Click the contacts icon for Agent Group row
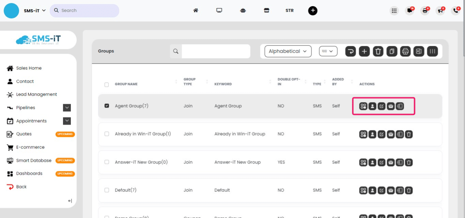Image resolution: width=465 pixels, height=218 pixels. pos(372,106)
